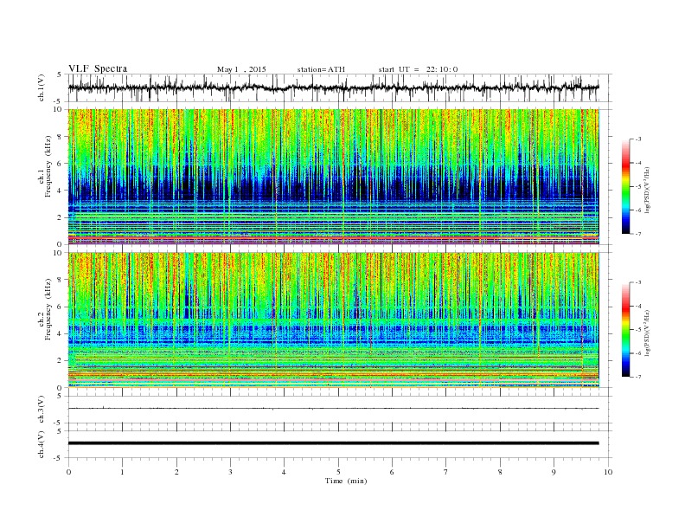Click the thick black ch.4 voltage trace
Viewport: 685px width, 530px height.
(x=333, y=443)
